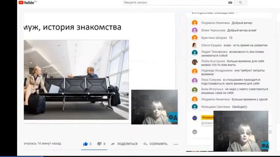Image resolution: width=280 pixels, height=157 pixels.
Task: Click Лидия Тимофеева's avatar
Action: pyautogui.click(x=195, y=53)
